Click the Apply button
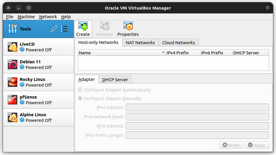The width and height of the screenshot is (276, 155). click(257, 145)
